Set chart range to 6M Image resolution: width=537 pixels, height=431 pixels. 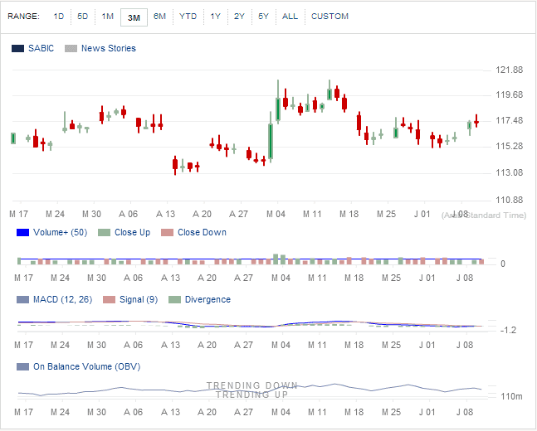pos(159,17)
